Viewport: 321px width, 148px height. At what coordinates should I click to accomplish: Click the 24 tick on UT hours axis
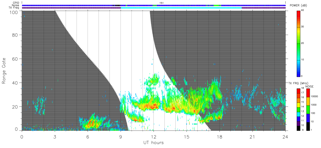(285, 137)
